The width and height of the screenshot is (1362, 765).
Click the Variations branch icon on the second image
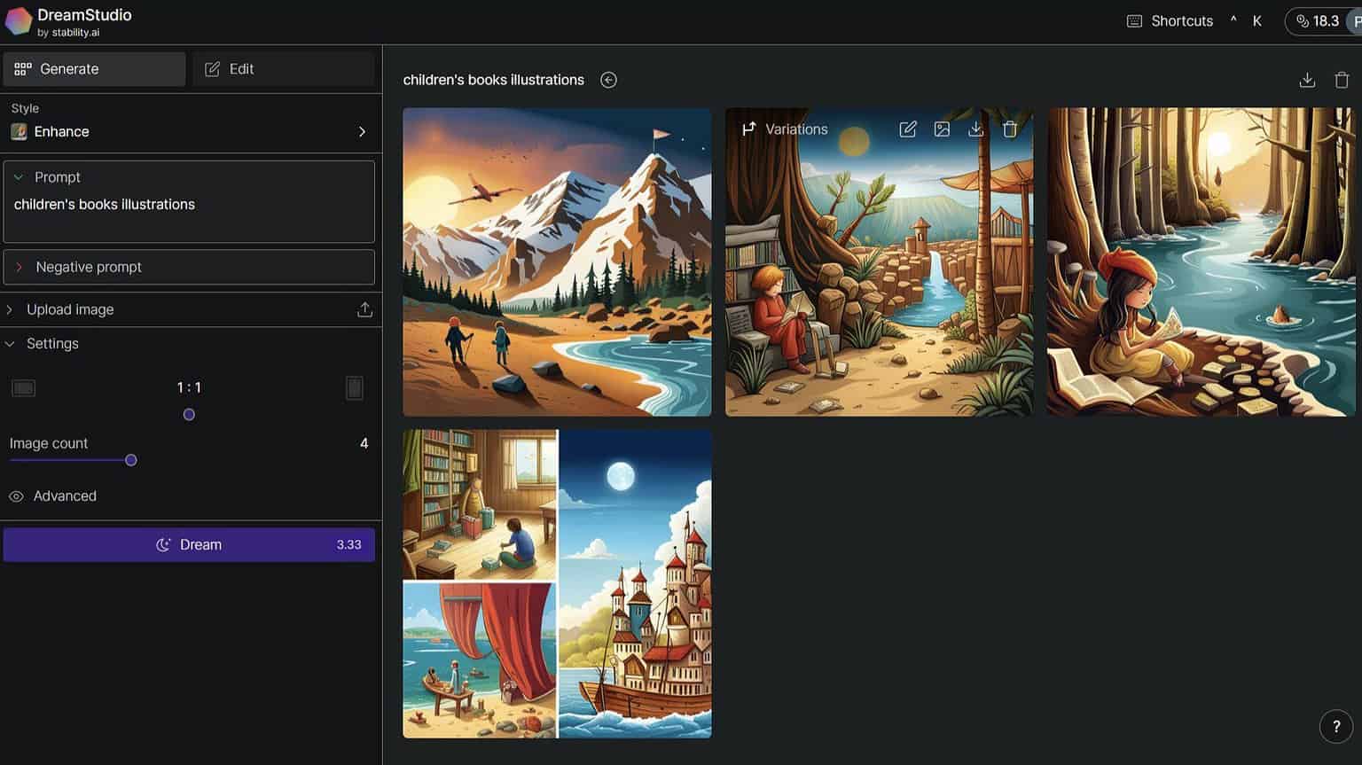point(749,129)
